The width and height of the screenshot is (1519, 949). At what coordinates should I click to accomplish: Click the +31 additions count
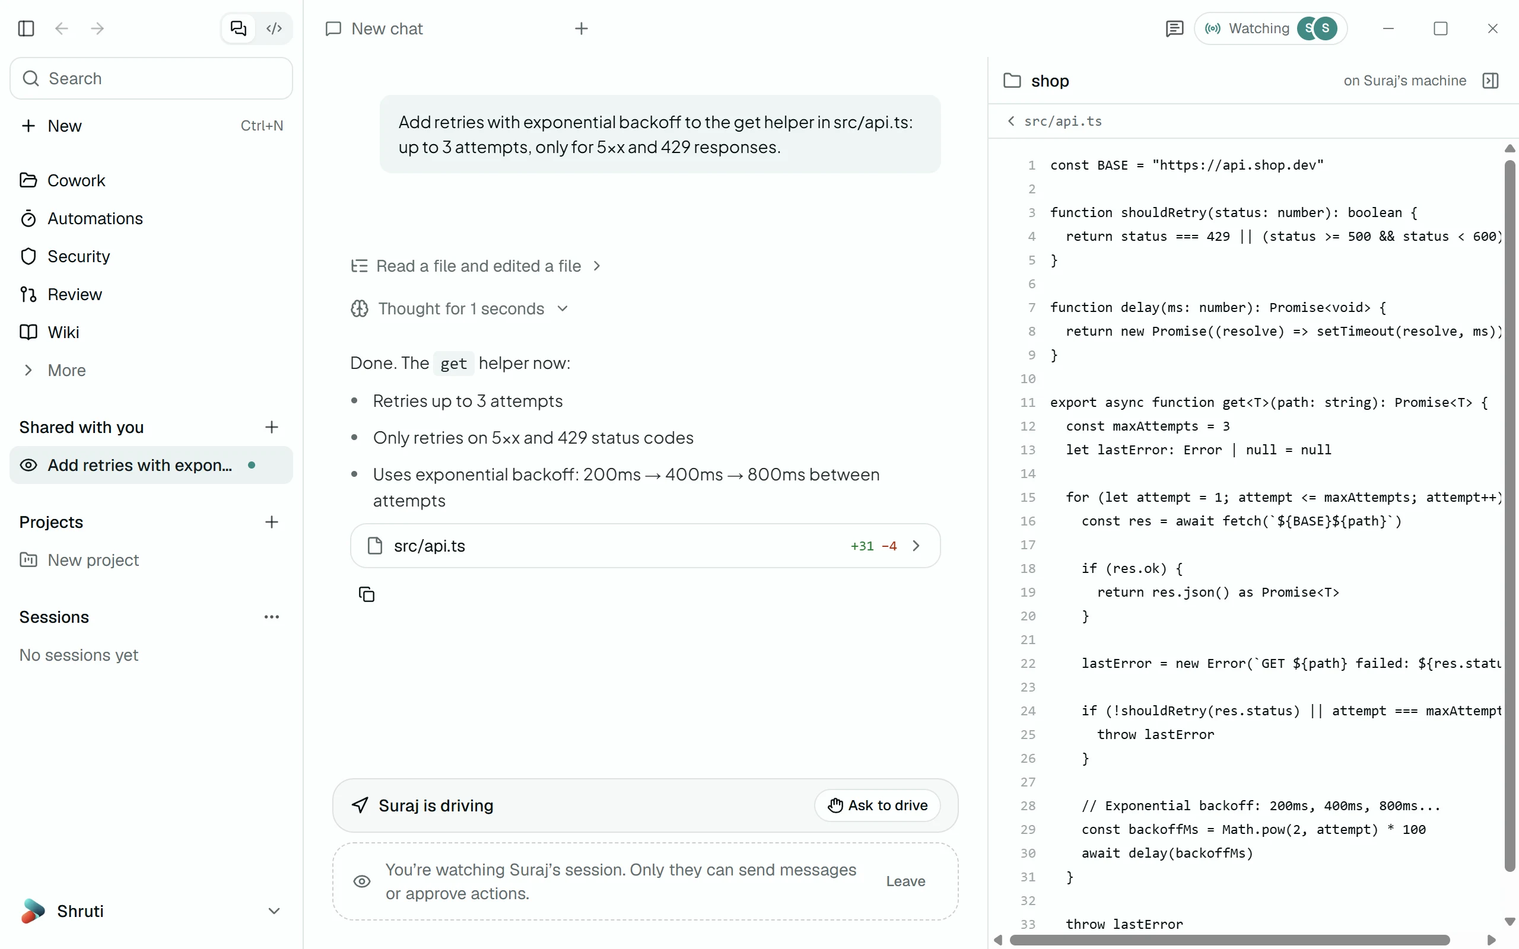pyautogui.click(x=862, y=546)
